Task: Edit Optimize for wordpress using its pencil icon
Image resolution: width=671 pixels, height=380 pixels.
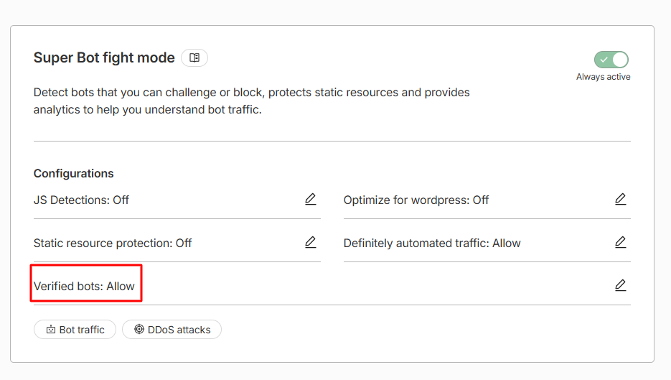Action: point(621,199)
